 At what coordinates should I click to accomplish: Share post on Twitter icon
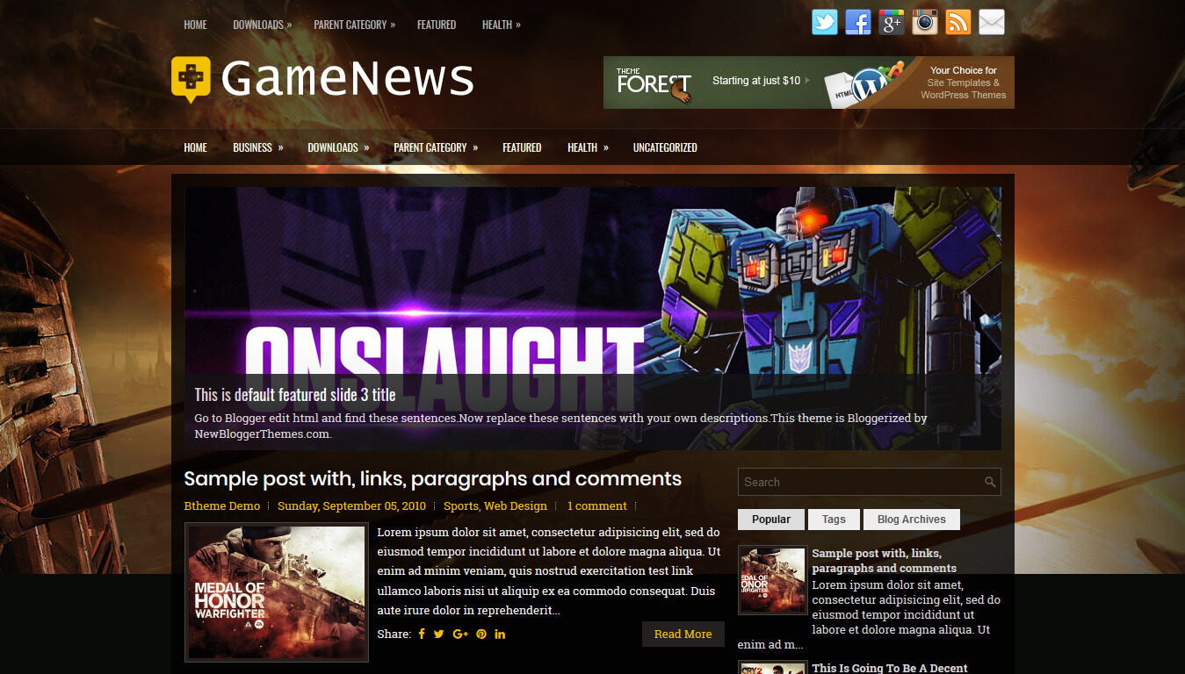[x=439, y=634]
